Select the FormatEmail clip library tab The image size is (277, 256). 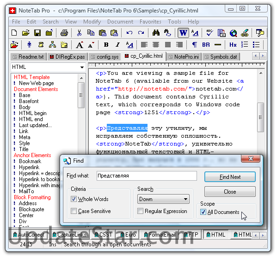(160, 235)
